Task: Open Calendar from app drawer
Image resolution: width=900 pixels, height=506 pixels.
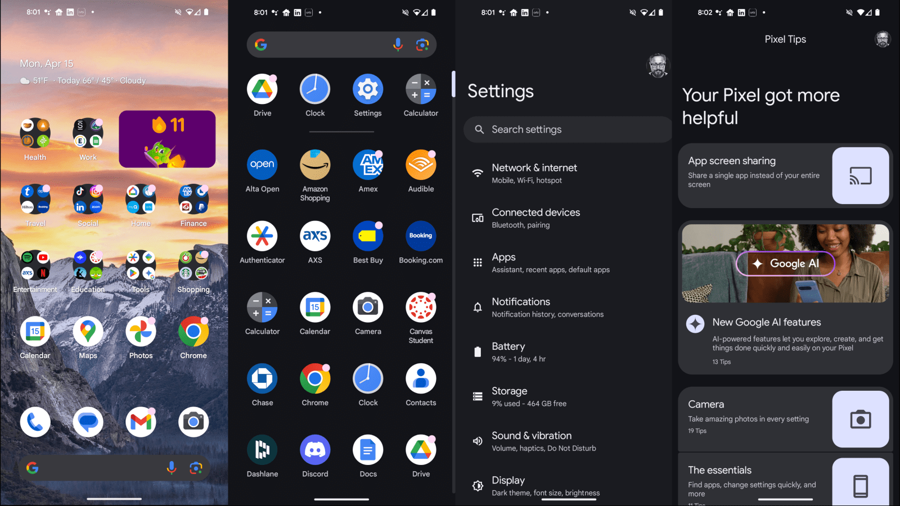Action: tap(315, 308)
